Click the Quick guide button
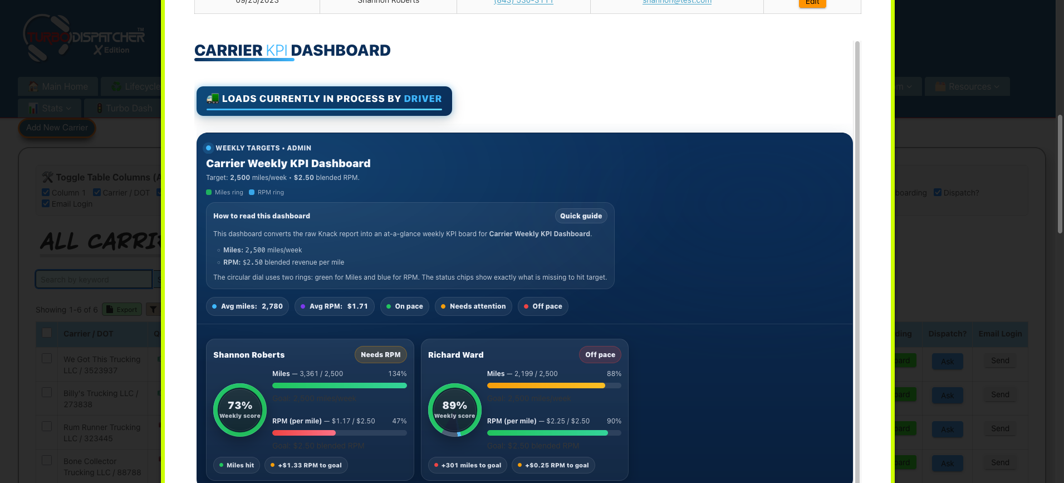The image size is (1064, 483). point(581,216)
